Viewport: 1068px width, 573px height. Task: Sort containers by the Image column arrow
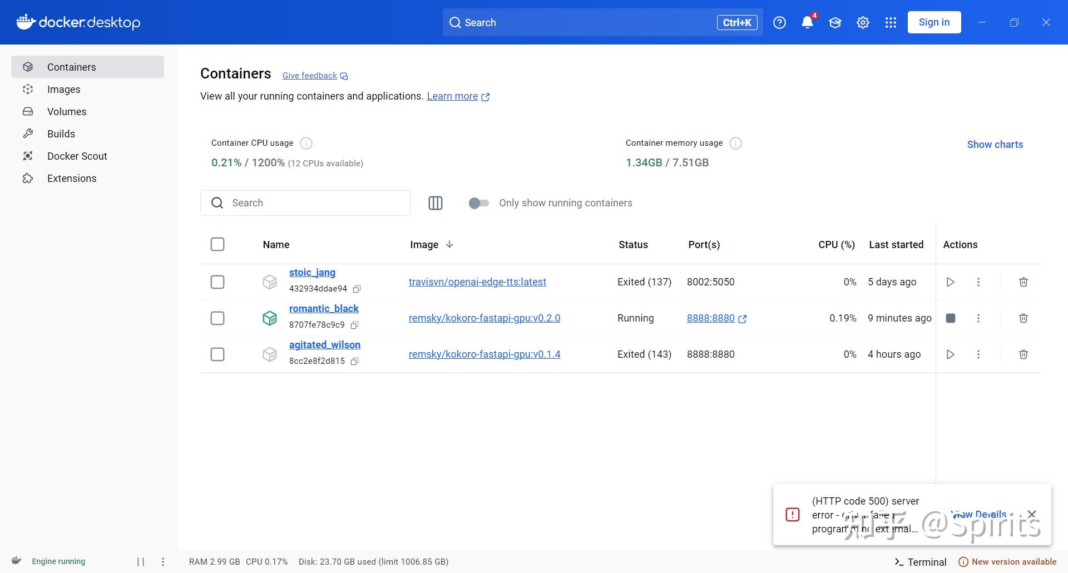(x=449, y=244)
